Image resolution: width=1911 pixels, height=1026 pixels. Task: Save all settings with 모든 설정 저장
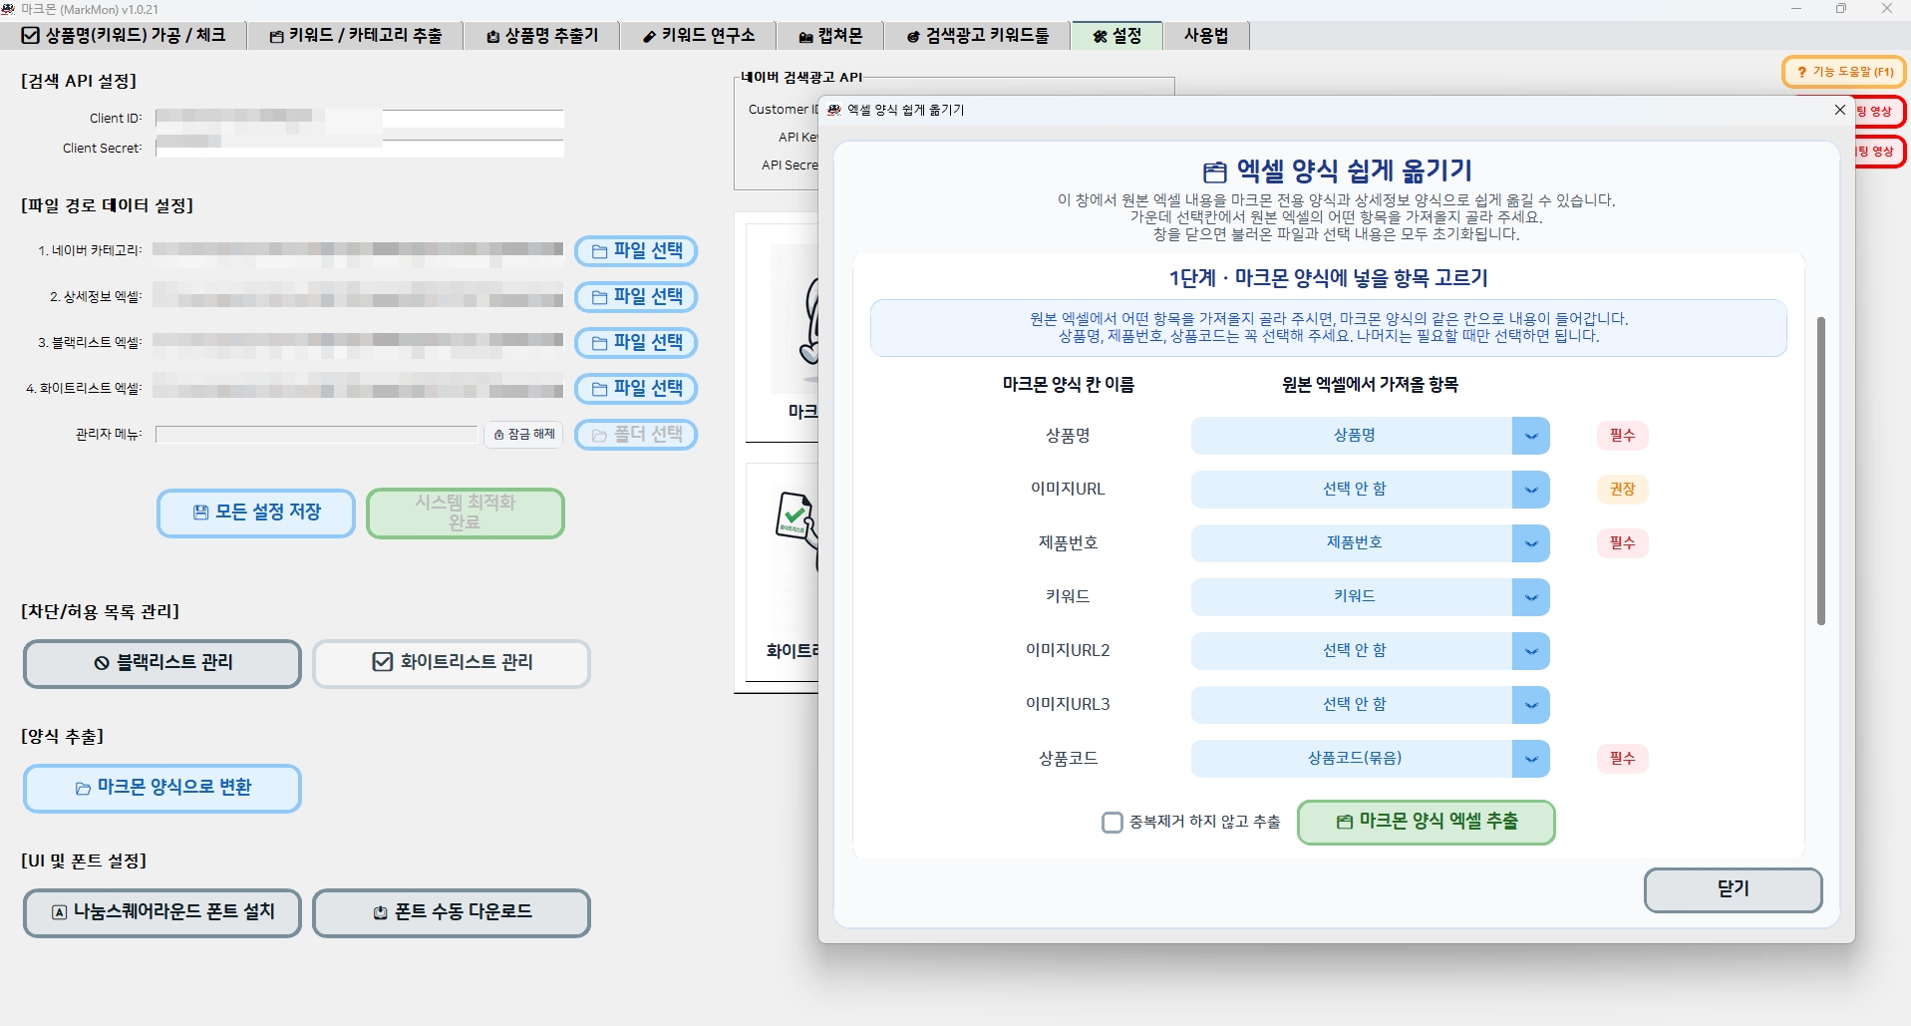256,513
